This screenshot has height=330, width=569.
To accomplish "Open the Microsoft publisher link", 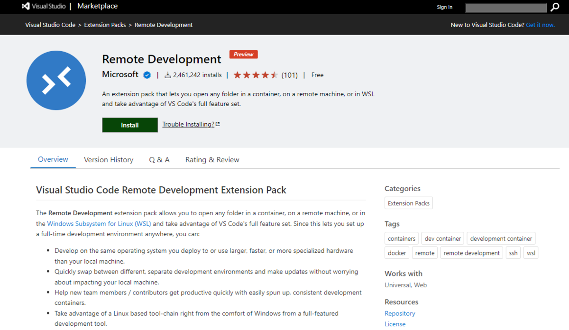I will (x=120, y=74).
